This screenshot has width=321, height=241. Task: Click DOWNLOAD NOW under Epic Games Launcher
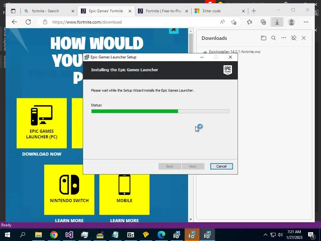tap(42, 154)
